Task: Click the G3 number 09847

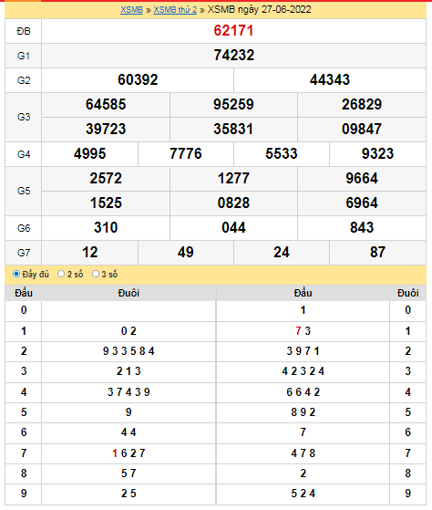Action: (362, 130)
